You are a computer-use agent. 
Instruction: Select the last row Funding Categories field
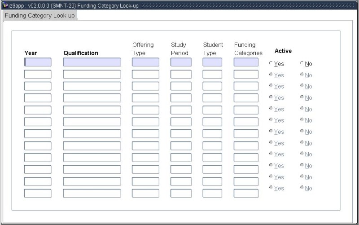point(246,194)
